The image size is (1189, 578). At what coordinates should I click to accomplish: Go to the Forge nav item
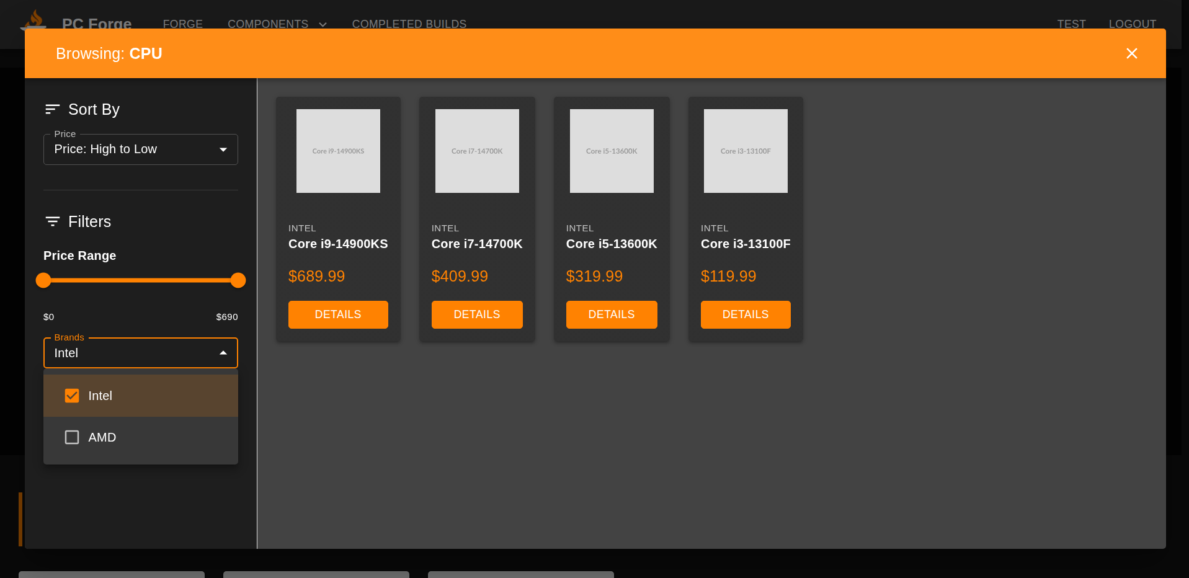(182, 24)
